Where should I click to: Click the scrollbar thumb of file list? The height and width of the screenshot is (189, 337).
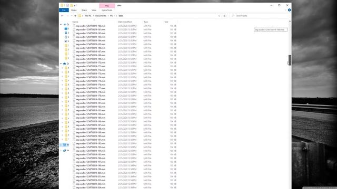point(290,60)
